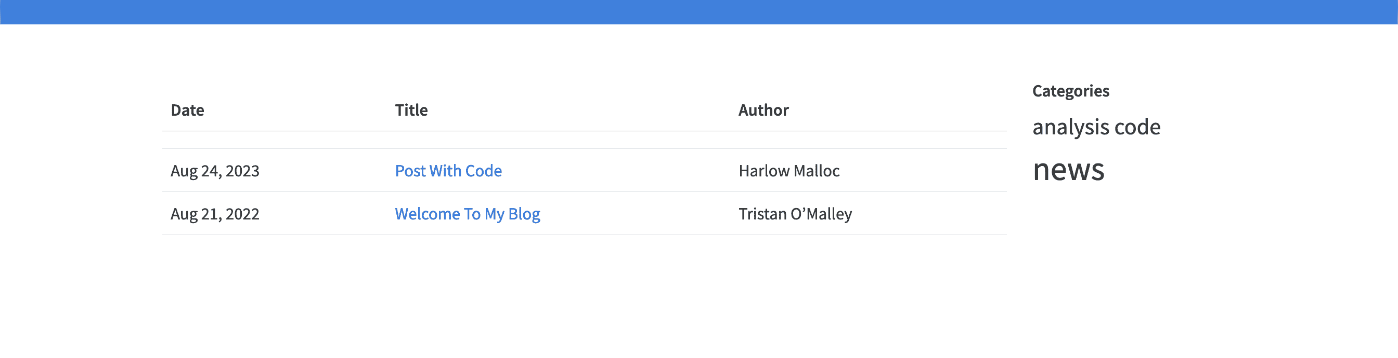This screenshot has width=1398, height=358.
Task: Click the Aug 24, 2023 date cell
Action: point(215,171)
